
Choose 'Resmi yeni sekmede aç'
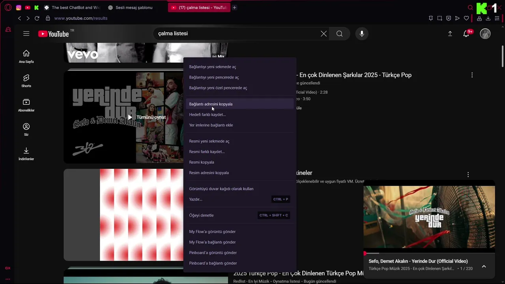[x=240, y=141]
